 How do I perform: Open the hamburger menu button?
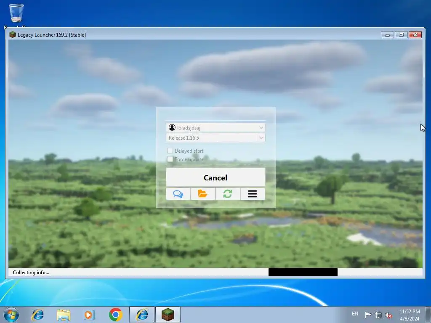coord(253,194)
